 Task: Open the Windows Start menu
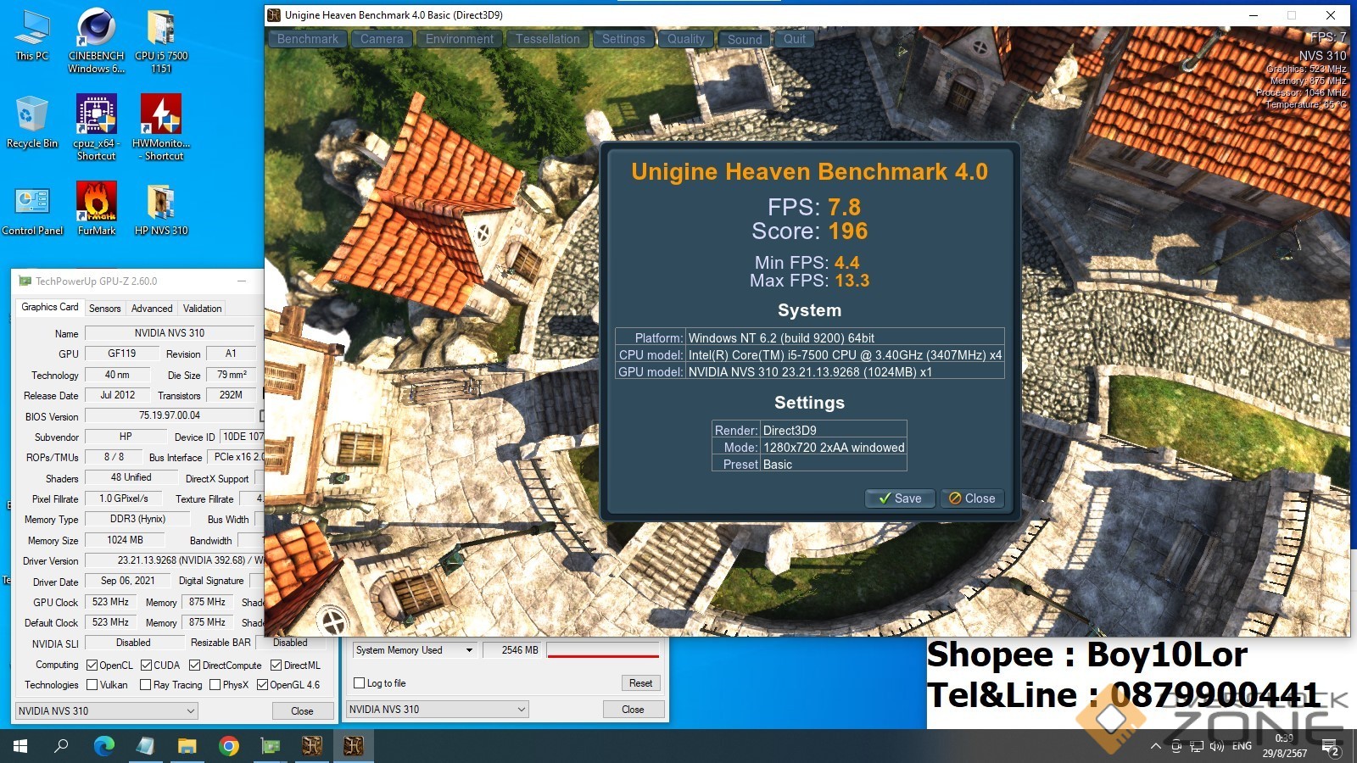(20, 746)
